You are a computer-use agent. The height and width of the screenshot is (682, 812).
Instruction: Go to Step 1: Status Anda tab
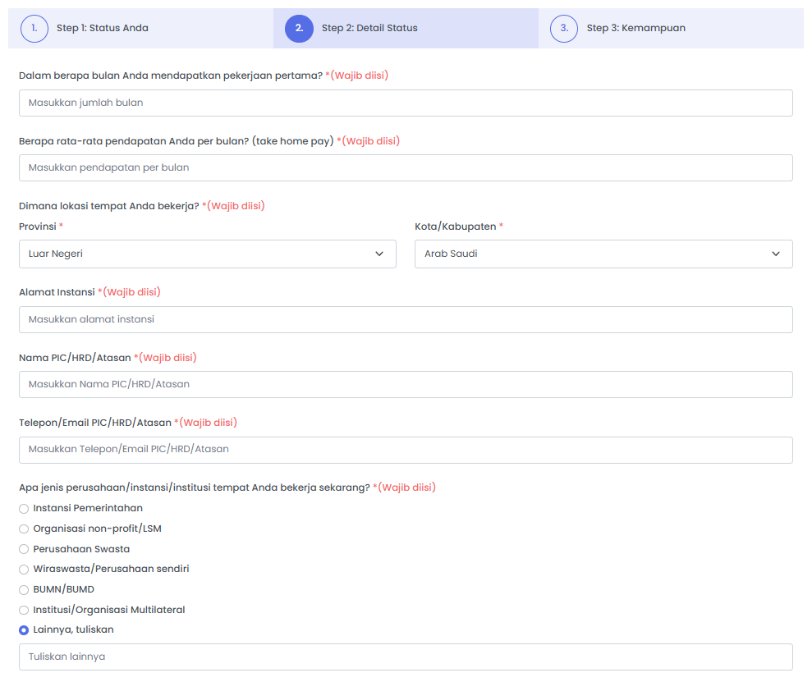(103, 28)
